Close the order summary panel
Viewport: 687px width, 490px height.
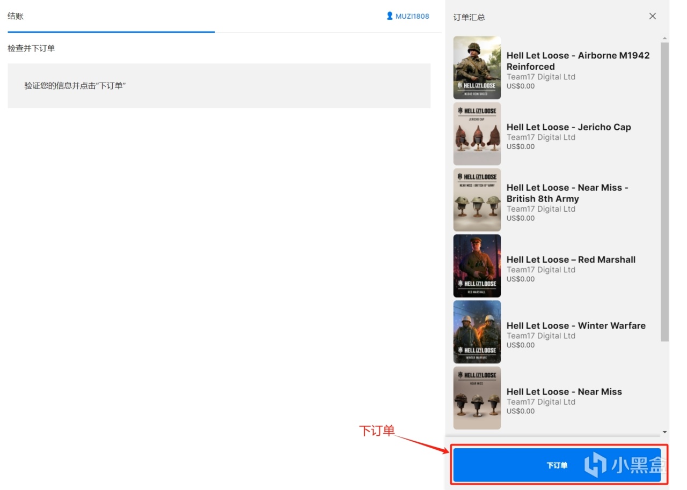coord(653,16)
